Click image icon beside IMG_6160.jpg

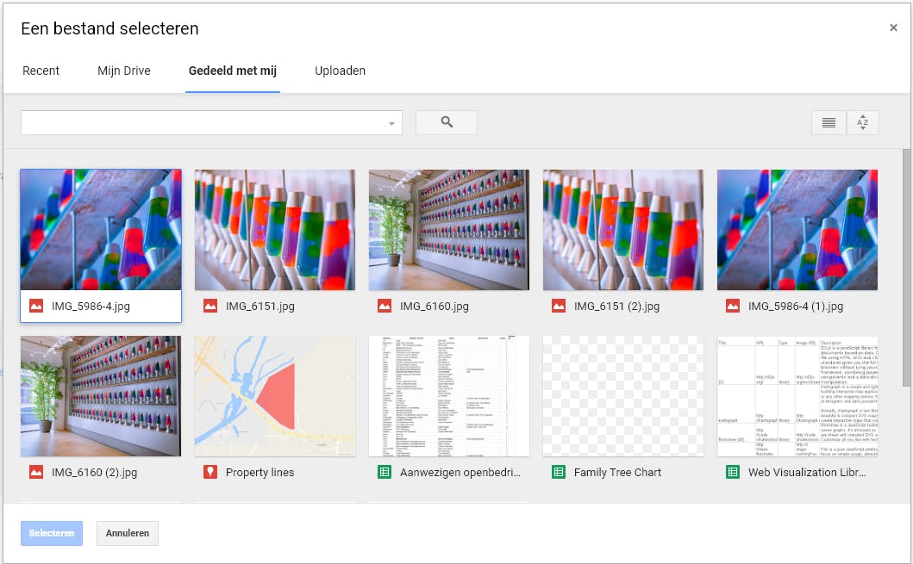click(x=385, y=306)
